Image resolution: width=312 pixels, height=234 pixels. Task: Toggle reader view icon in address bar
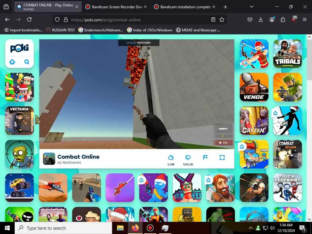[x=213, y=19]
